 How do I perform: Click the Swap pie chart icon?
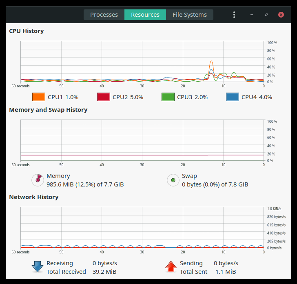click(173, 180)
